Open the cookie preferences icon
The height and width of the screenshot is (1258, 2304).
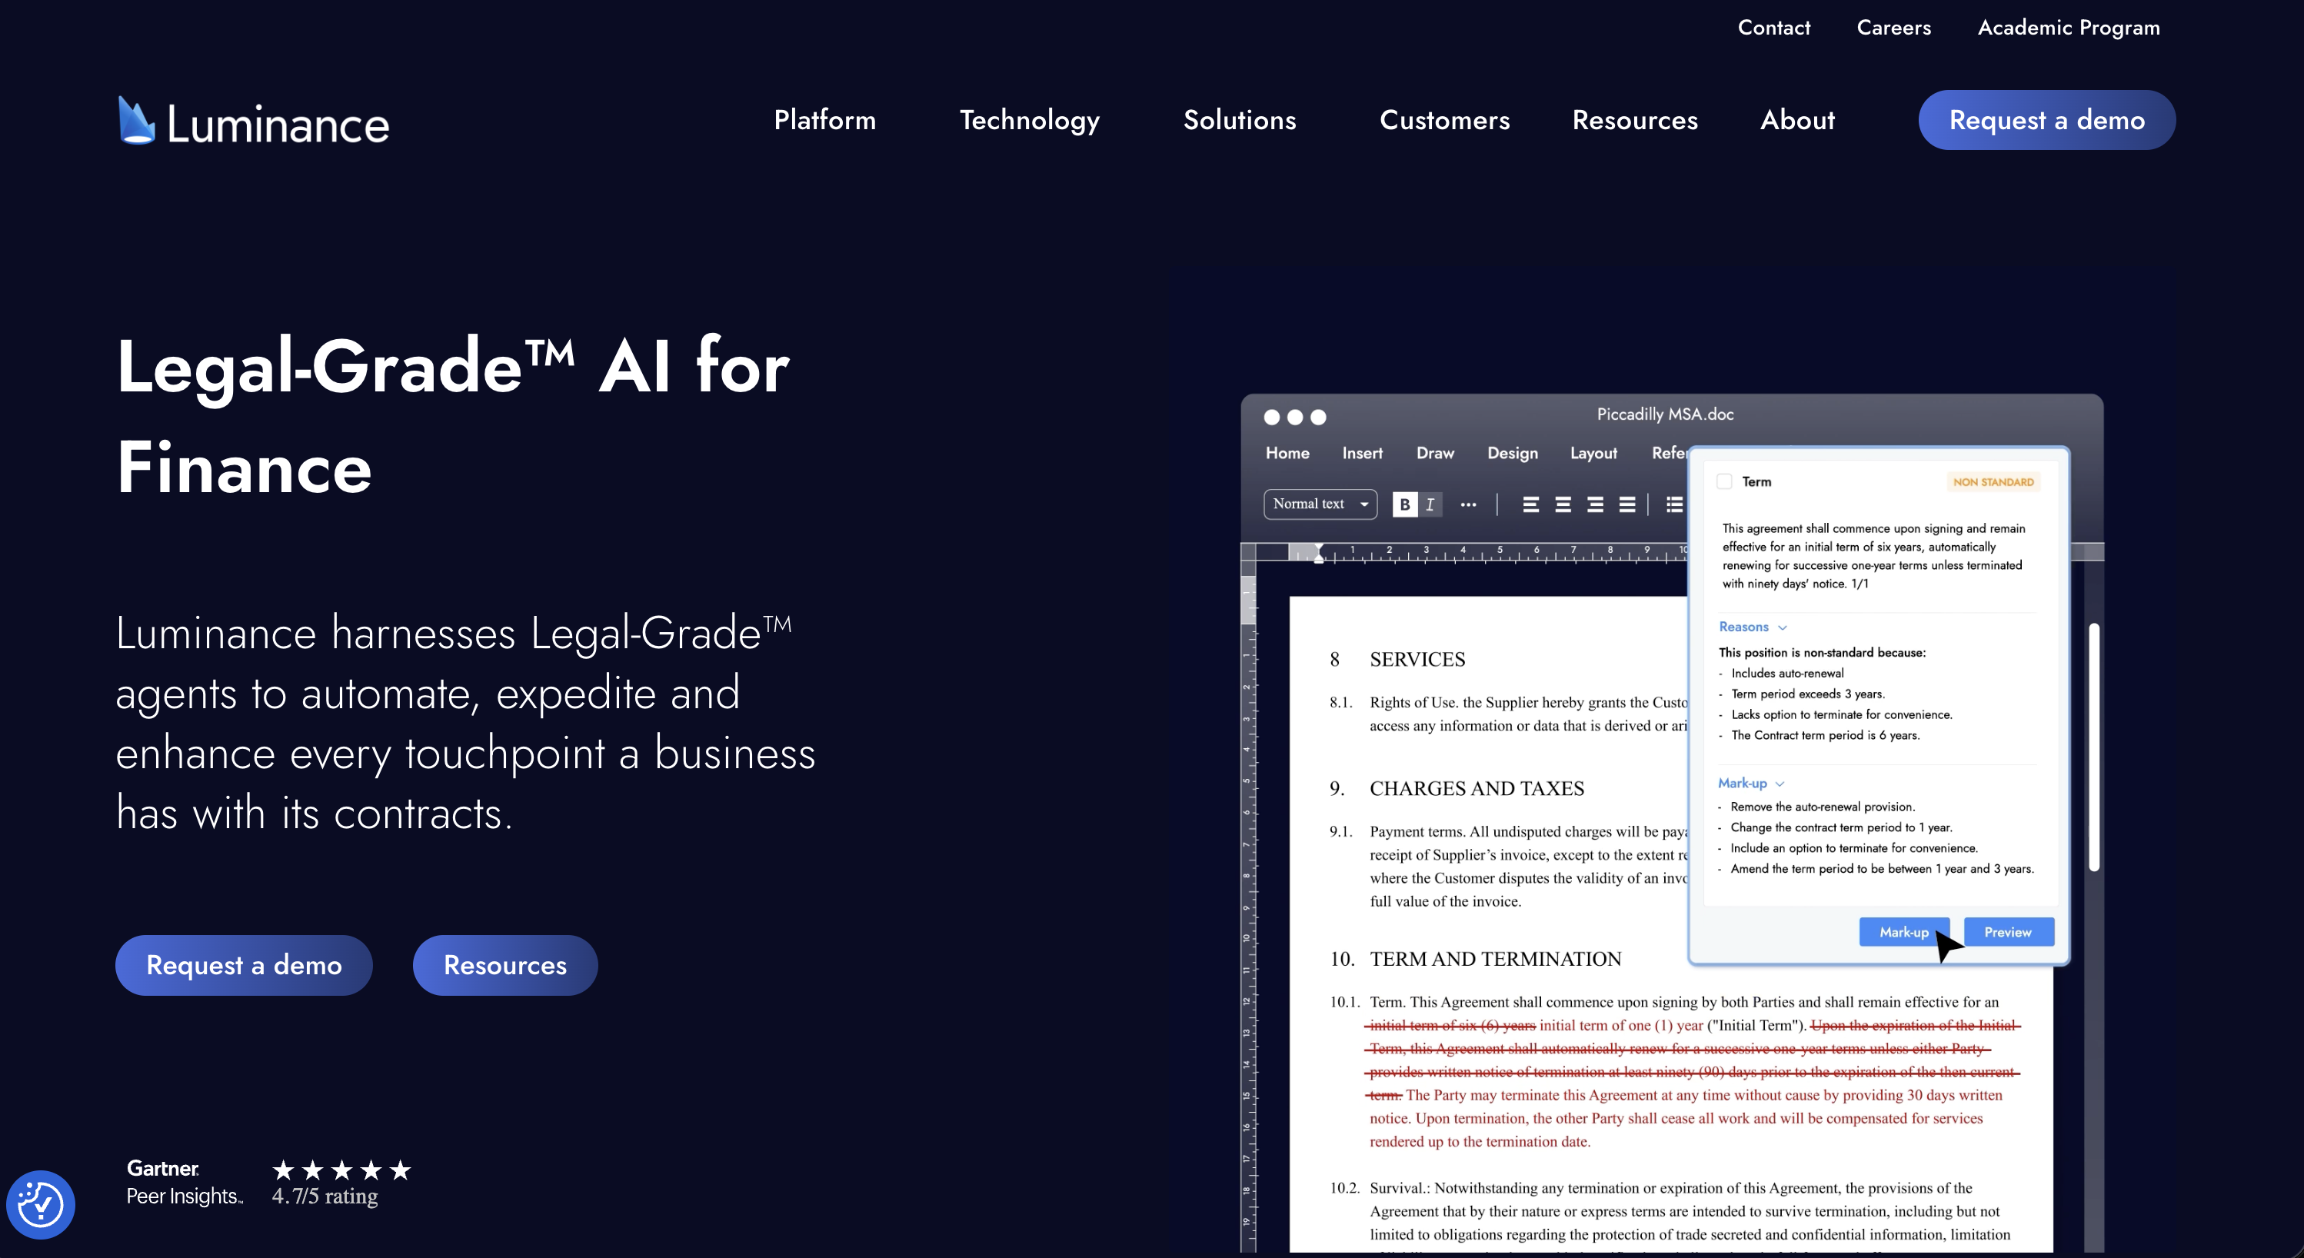pyautogui.click(x=40, y=1204)
